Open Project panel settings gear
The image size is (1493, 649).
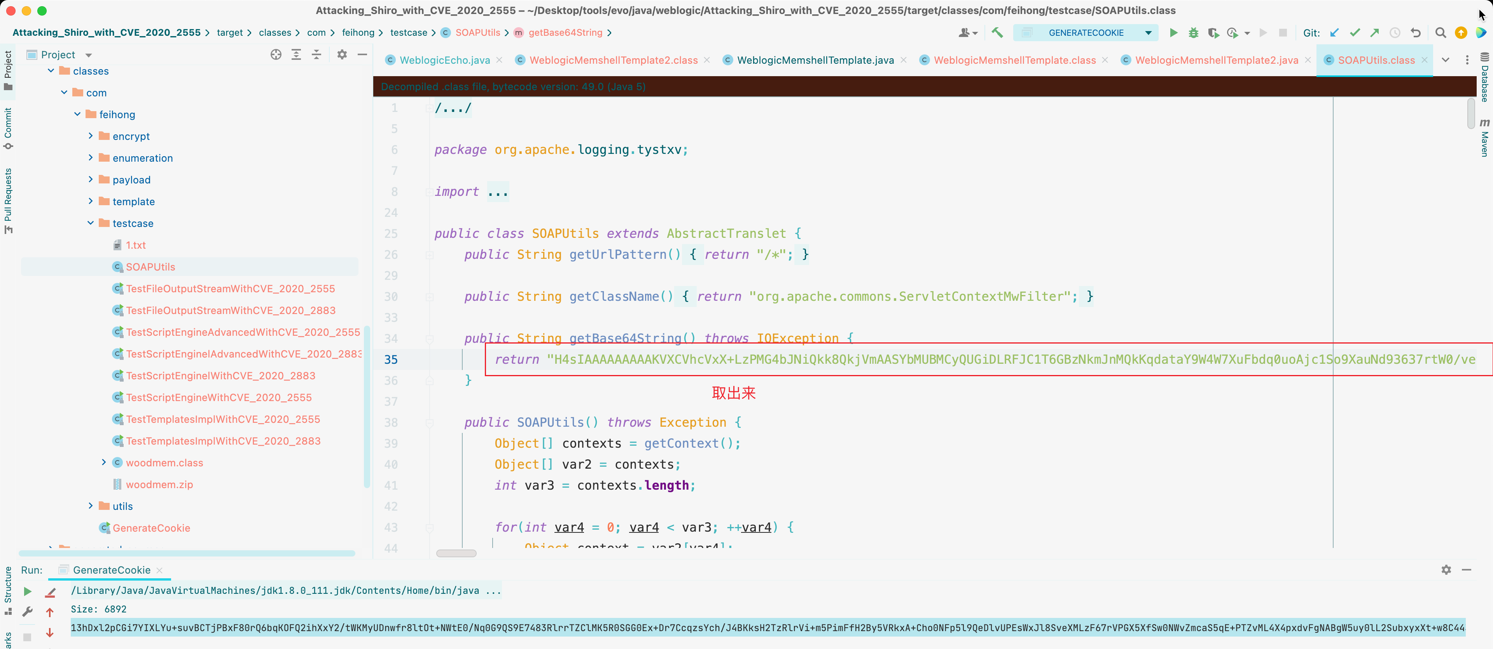point(342,54)
